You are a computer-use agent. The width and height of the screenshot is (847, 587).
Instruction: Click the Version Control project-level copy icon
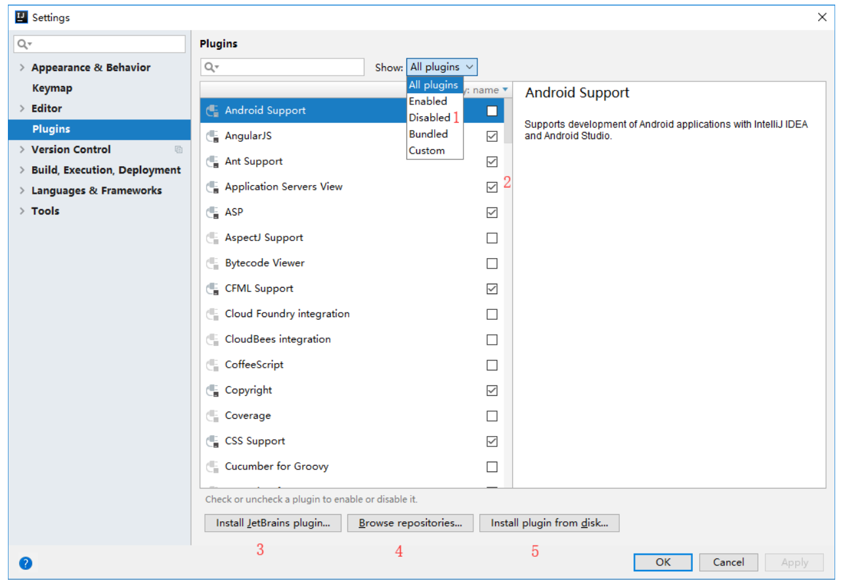click(x=179, y=150)
